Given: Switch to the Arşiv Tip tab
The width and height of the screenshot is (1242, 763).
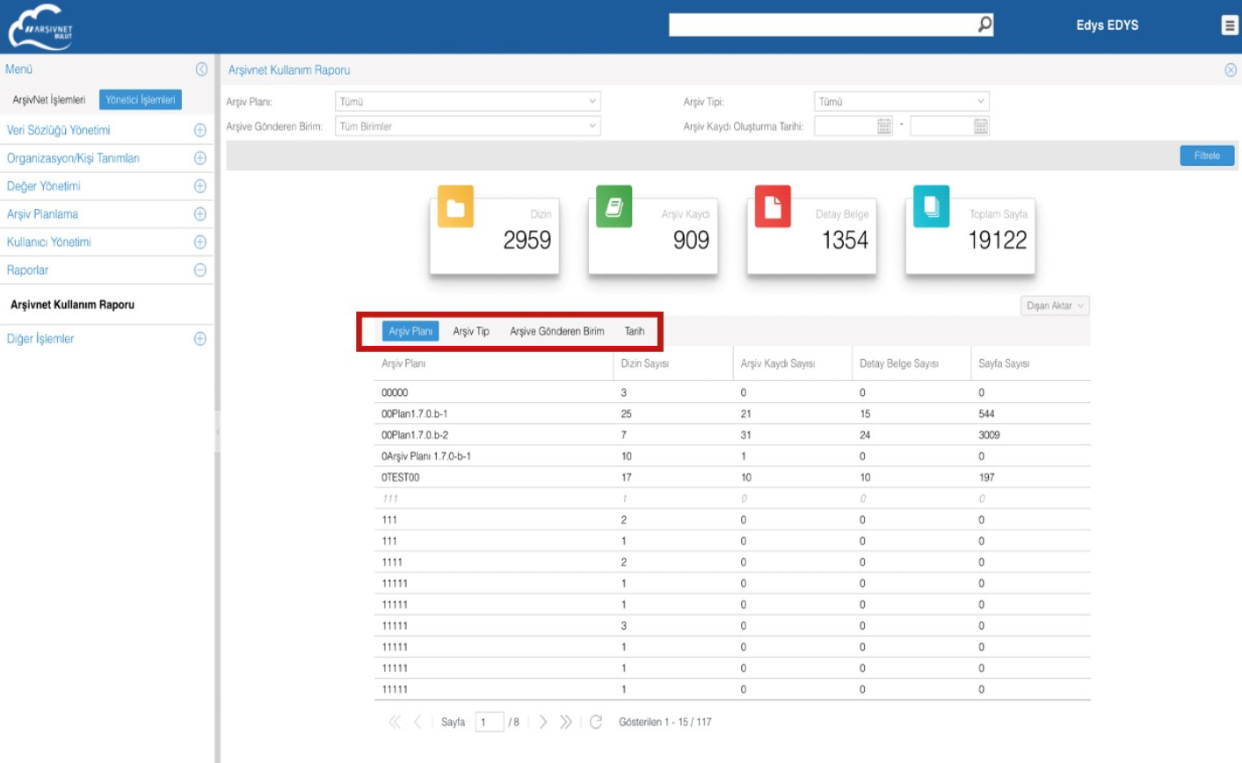Looking at the screenshot, I should pyautogui.click(x=470, y=331).
